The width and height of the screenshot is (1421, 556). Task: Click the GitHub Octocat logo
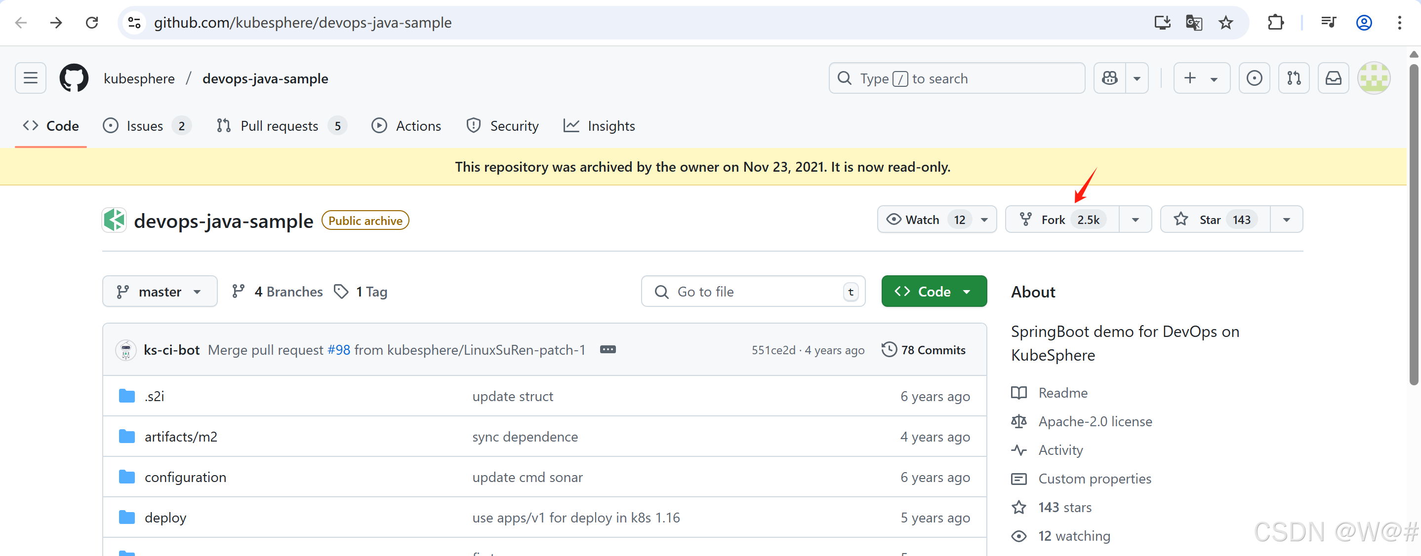click(74, 77)
